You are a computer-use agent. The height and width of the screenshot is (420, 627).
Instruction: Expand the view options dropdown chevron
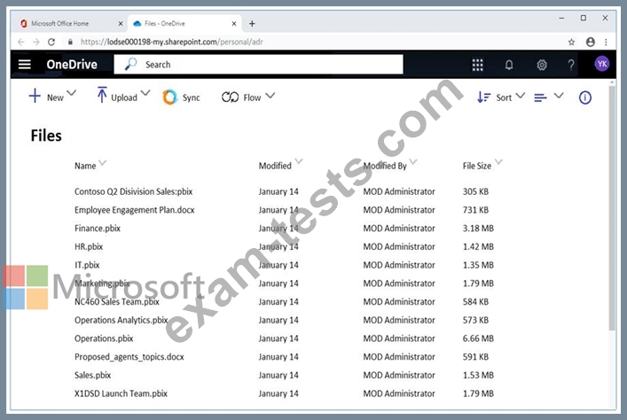(559, 96)
